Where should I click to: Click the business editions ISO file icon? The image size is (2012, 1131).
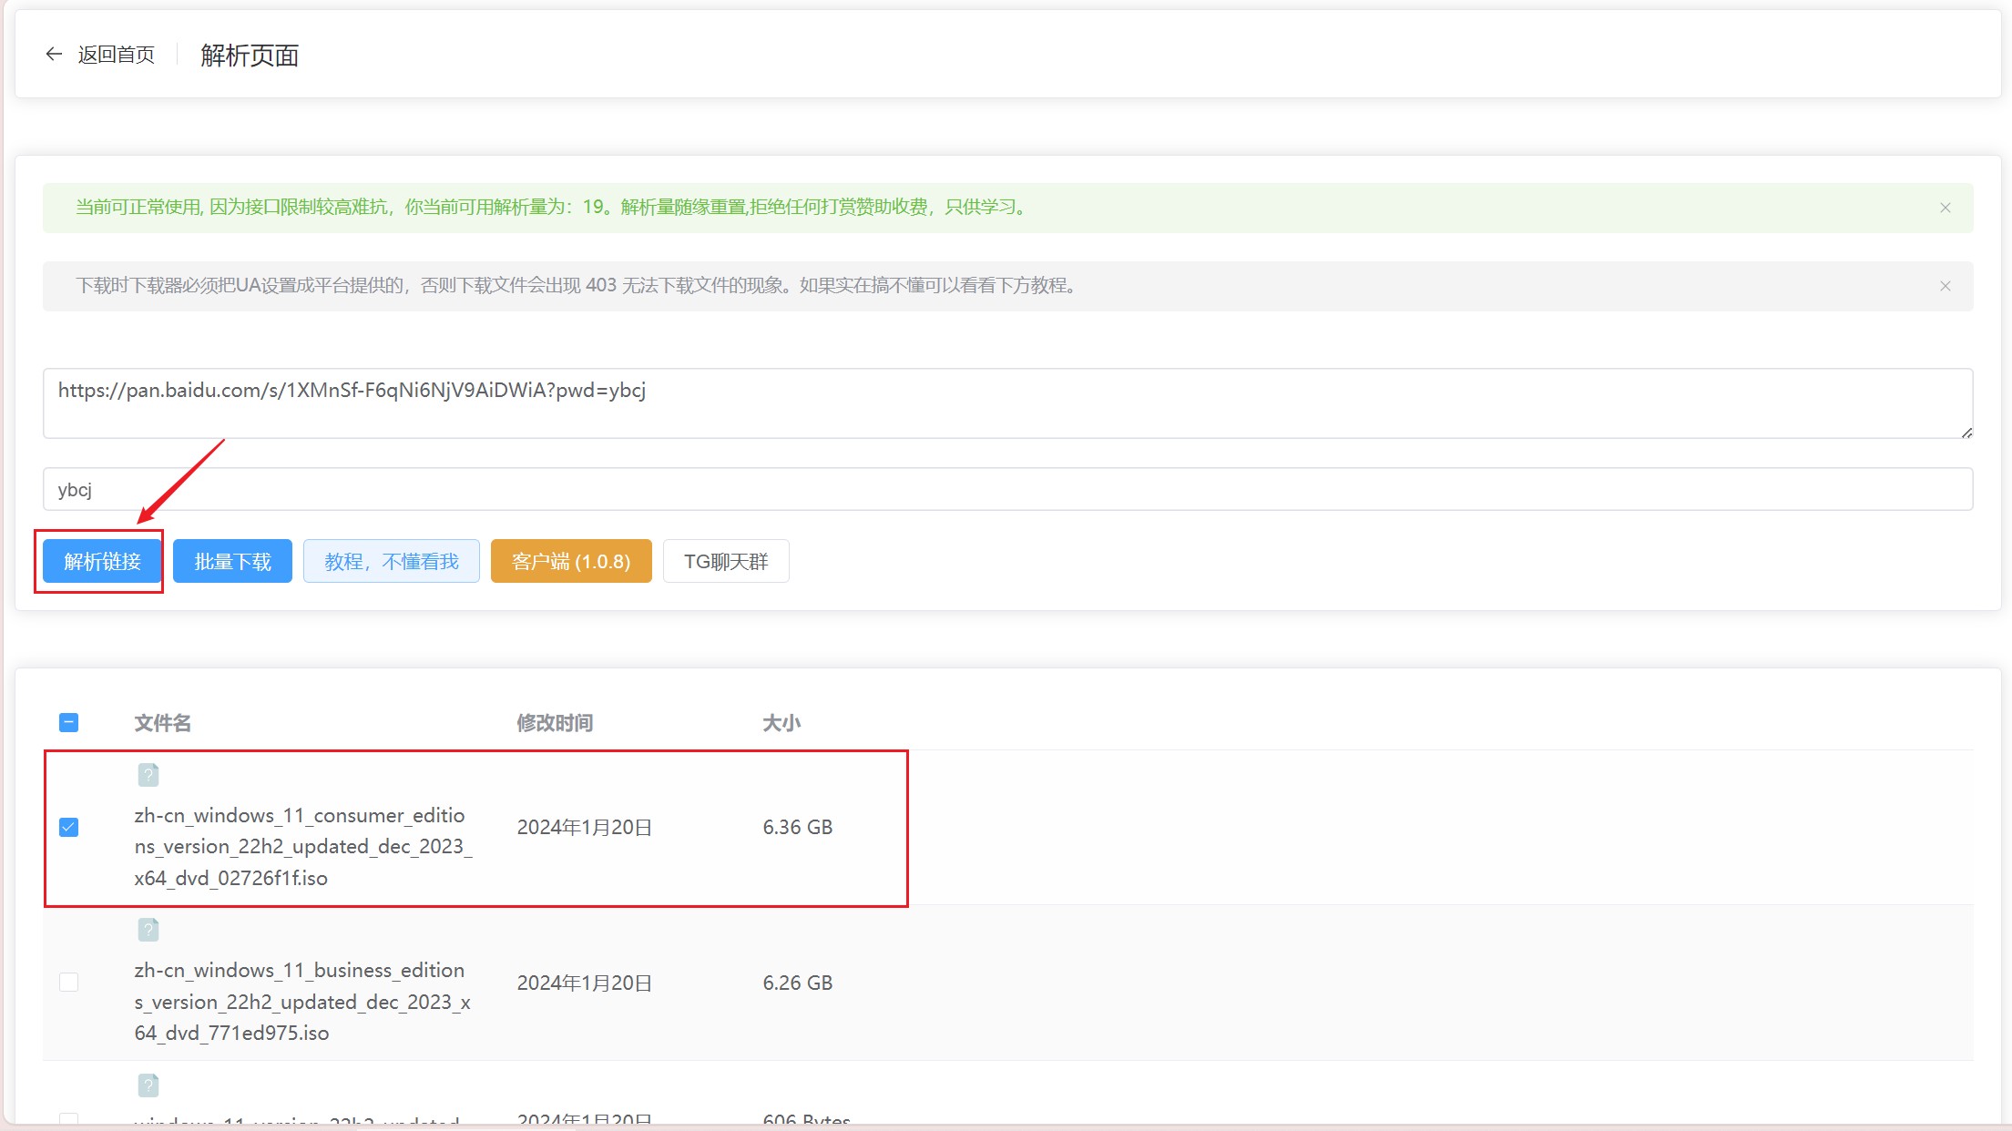coord(148,930)
